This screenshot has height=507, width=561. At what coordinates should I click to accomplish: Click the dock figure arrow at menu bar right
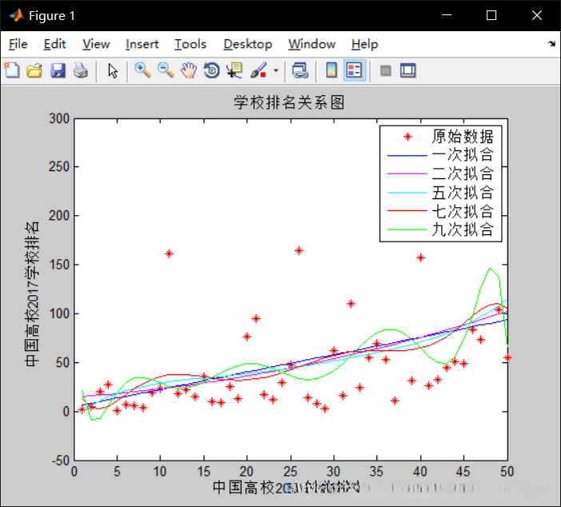pos(551,44)
